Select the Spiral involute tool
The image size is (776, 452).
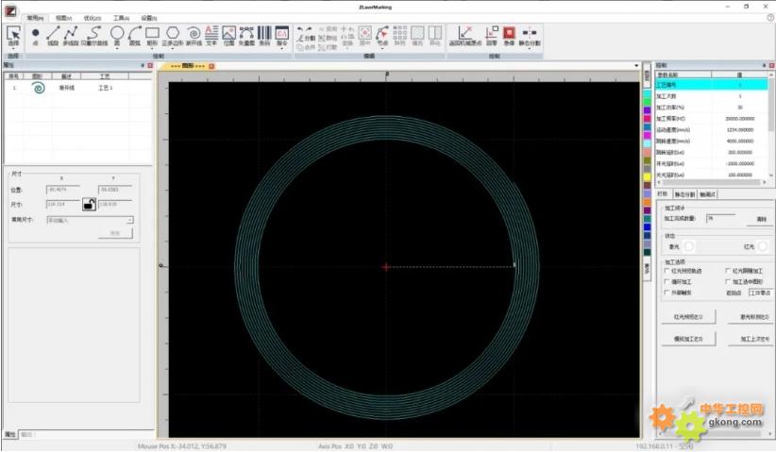[194, 34]
